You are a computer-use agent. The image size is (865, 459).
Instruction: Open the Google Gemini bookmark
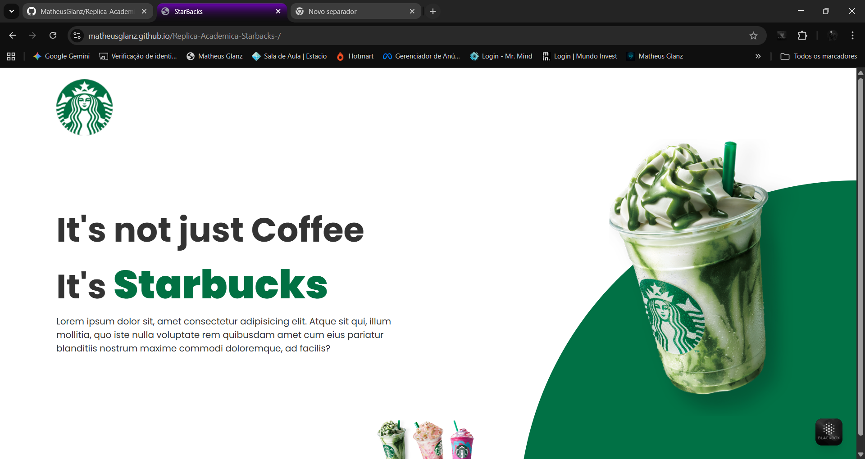coord(62,56)
